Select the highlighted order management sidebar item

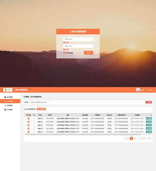10,101
